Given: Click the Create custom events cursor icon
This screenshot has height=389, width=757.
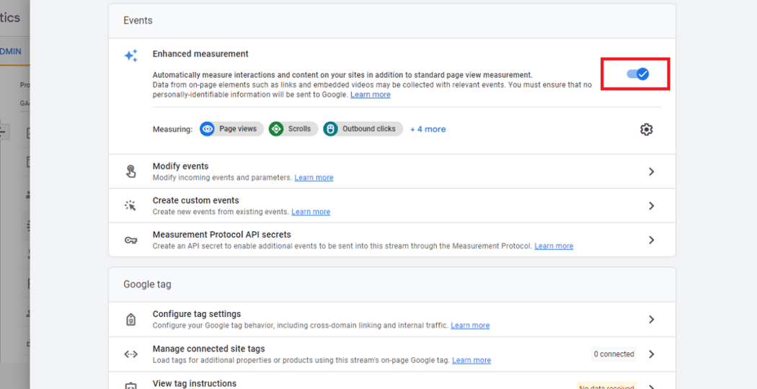Looking at the screenshot, I should 130,205.
